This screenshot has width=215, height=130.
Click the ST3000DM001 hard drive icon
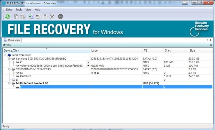click(x=13, y=69)
